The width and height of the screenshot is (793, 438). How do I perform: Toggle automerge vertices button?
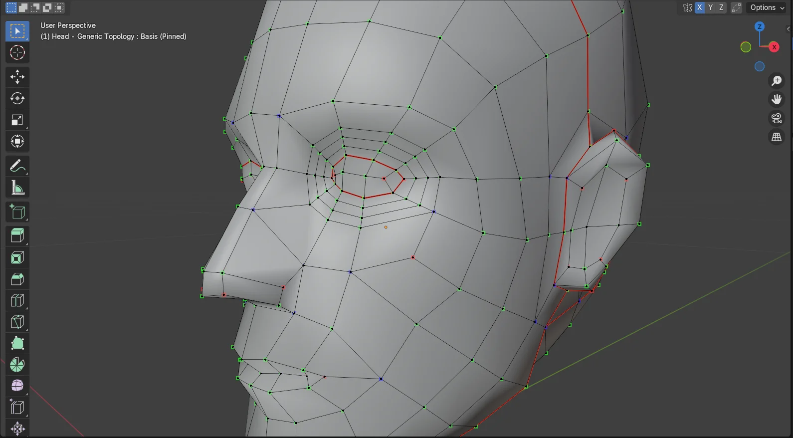point(737,7)
